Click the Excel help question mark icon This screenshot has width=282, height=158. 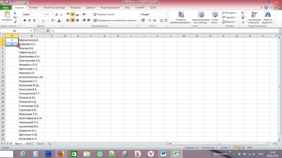pos(266,7)
